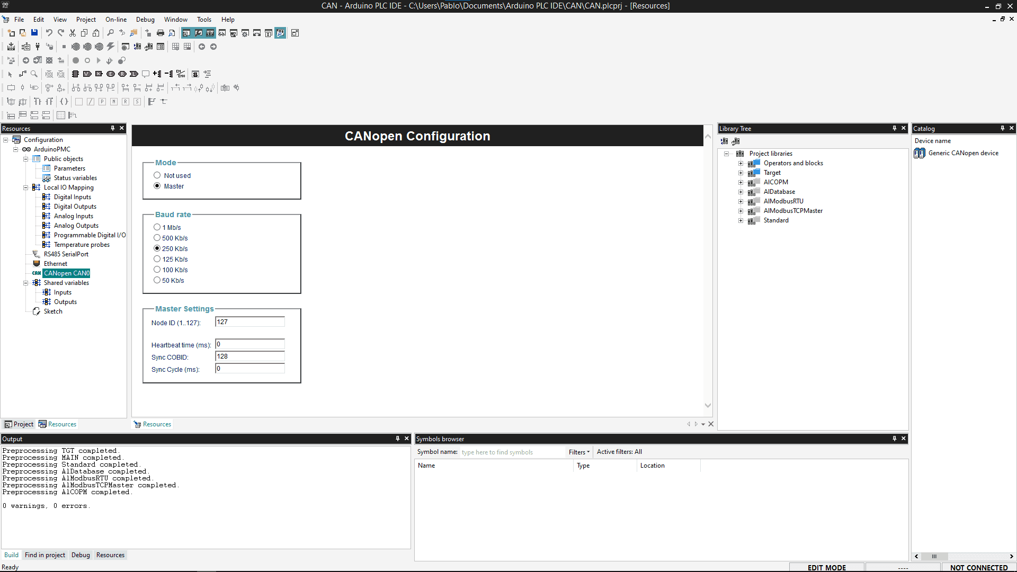The height and width of the screenshot is (572, 1017).
Task: Expand the AICOPM library node
Action: pyautogui.click(x=741, y=182)
